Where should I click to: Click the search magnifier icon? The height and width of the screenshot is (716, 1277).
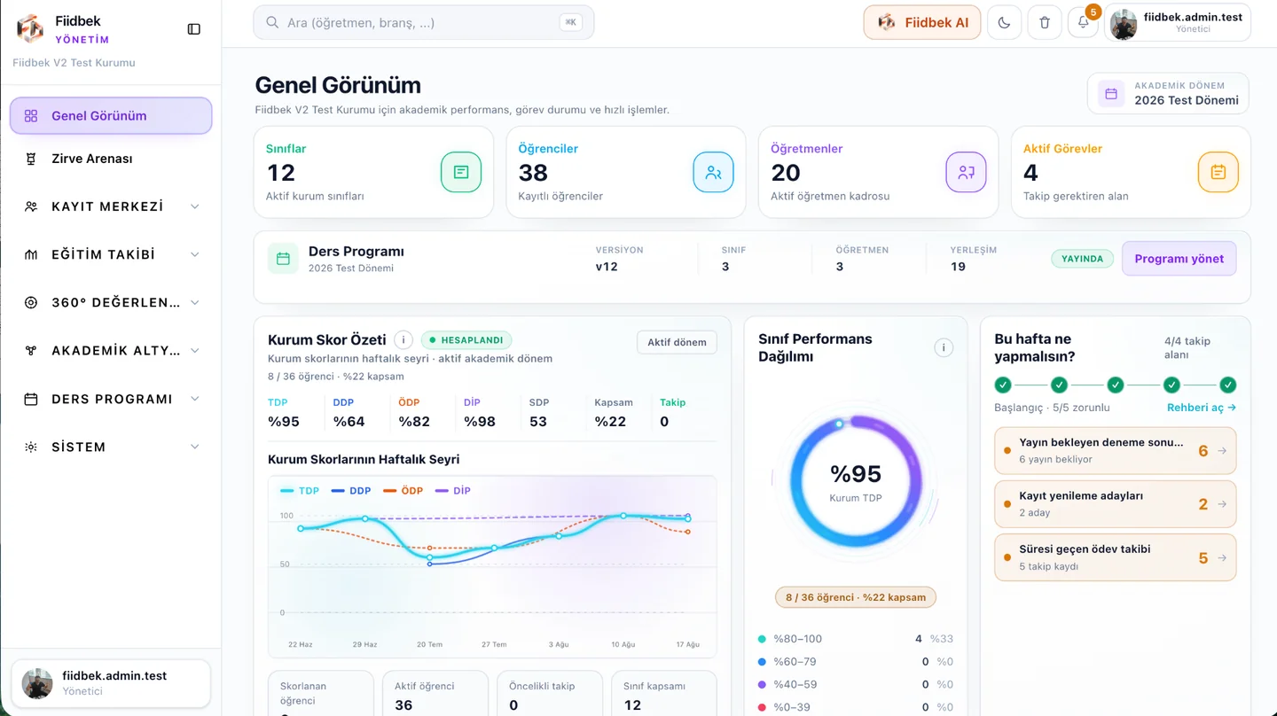point(272,23)
